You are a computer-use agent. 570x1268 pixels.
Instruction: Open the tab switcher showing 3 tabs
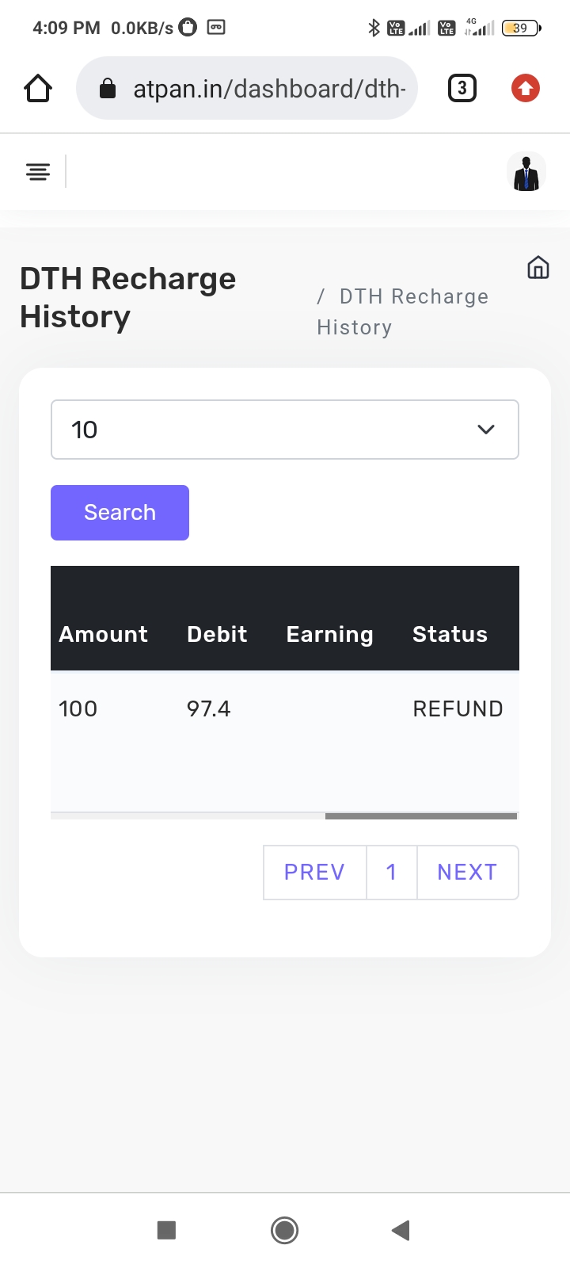(x=462, y=88)
